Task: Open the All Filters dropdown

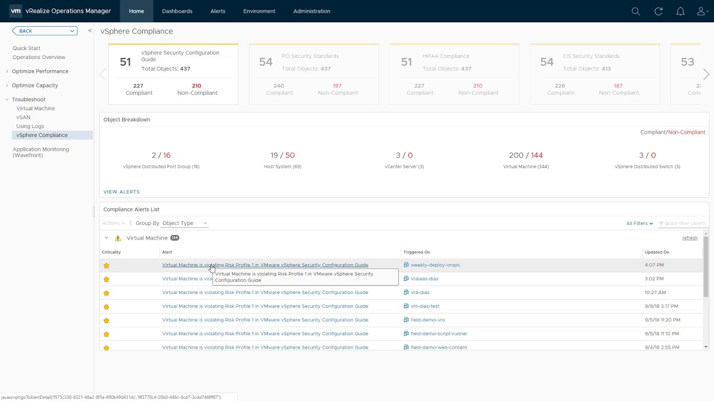Action: [639, 223]
